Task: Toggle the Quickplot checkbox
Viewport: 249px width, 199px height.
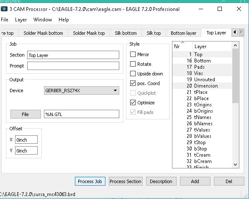Action: (133, 93)
